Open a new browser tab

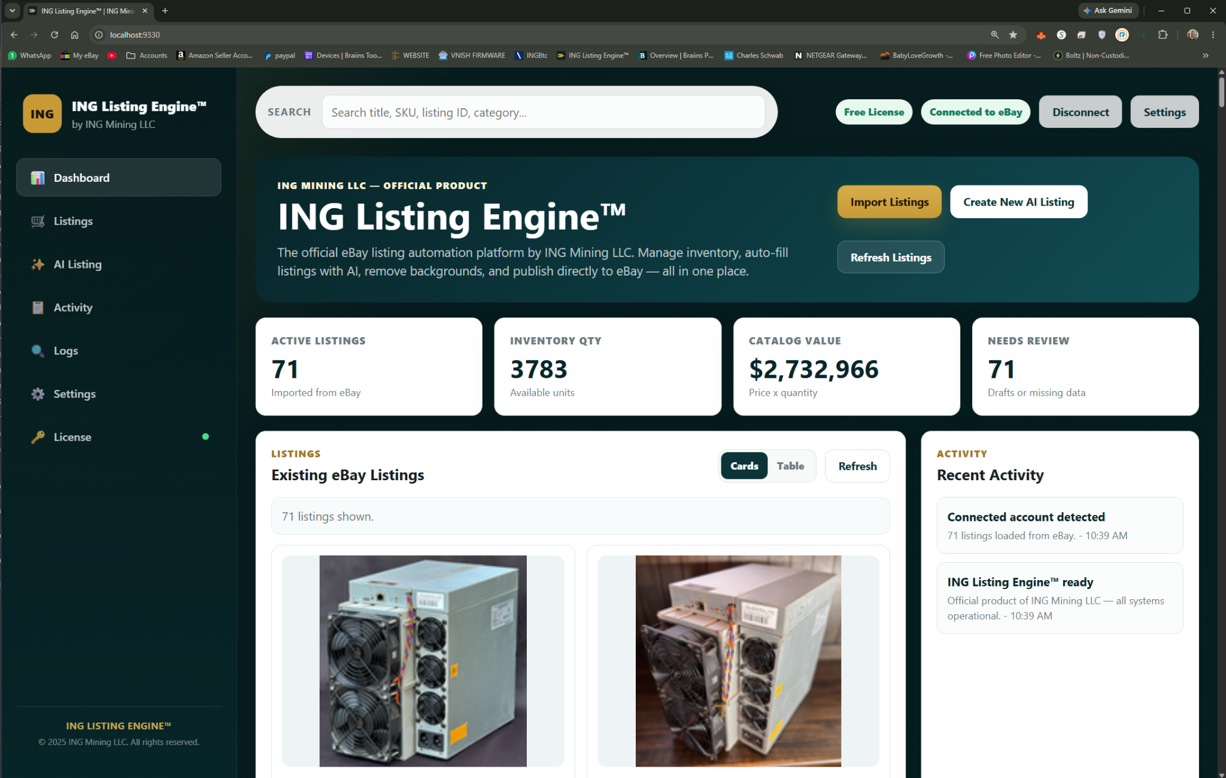[x=165, y=11]
